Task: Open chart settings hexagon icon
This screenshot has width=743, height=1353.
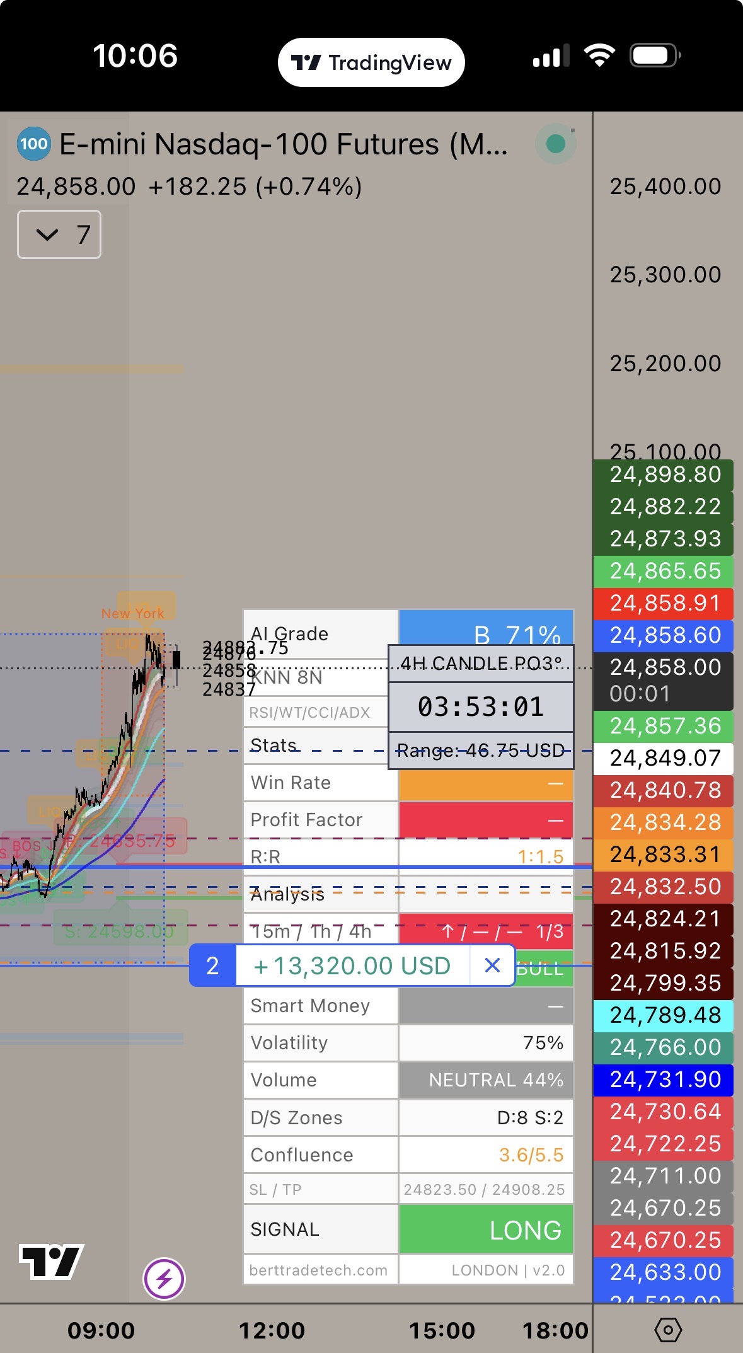Action: [x=668, y=1330]
